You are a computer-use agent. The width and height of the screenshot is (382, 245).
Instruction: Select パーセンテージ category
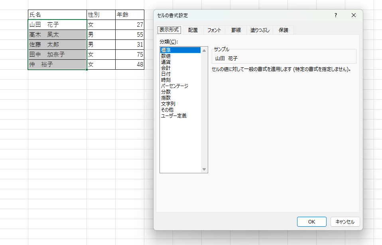[174, 86]
